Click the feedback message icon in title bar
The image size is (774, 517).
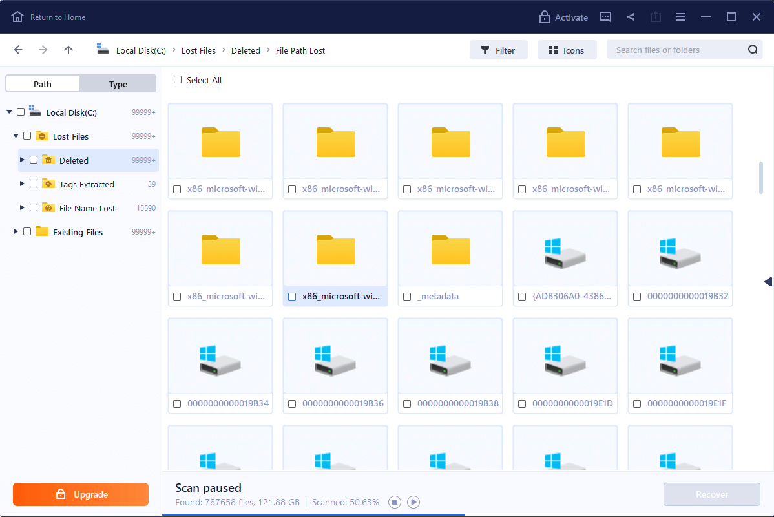(605, 17)
